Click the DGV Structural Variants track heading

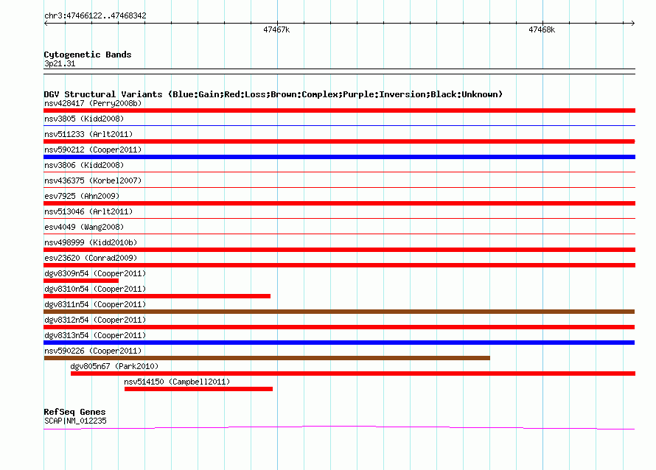[x=273, y=94]
